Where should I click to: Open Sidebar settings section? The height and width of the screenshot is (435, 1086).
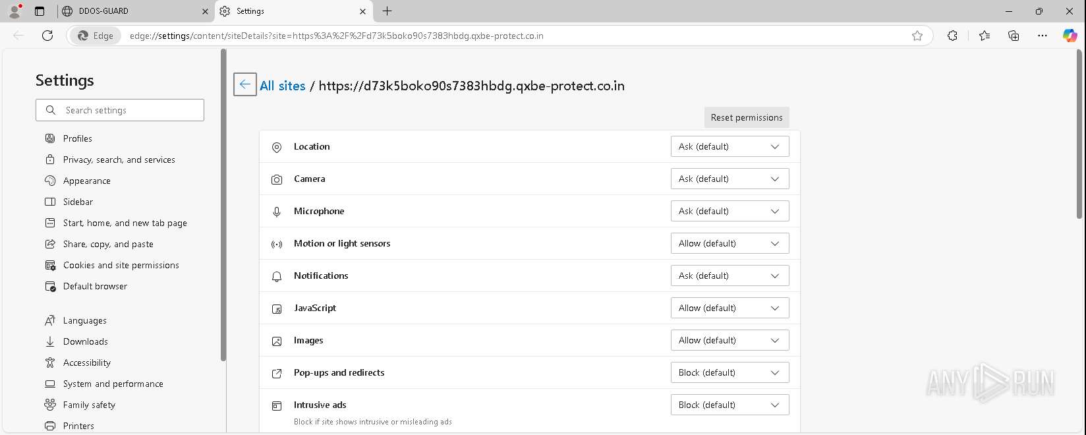pyautogui.click(x=78, y=202)
